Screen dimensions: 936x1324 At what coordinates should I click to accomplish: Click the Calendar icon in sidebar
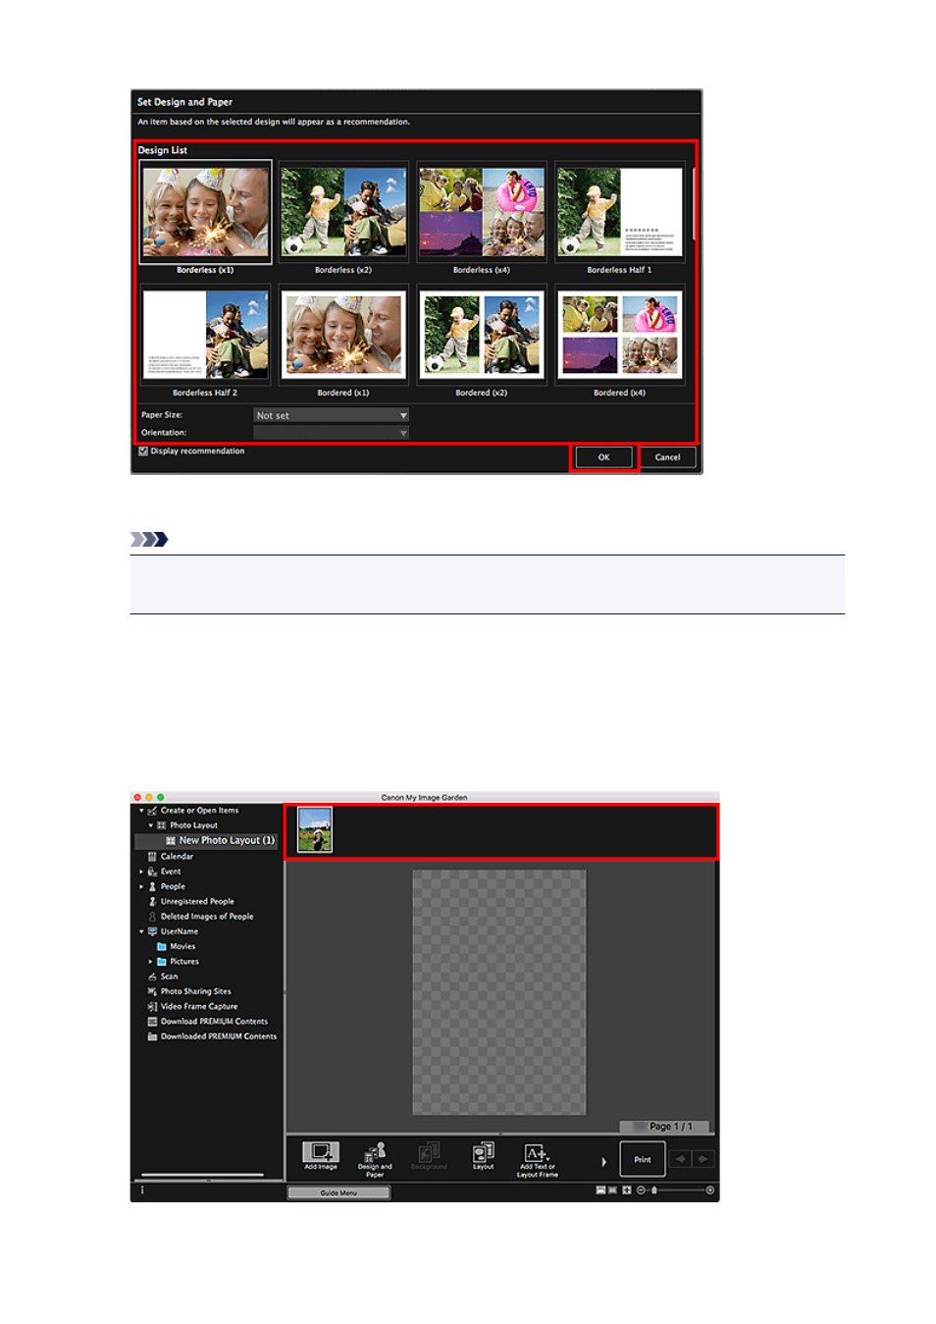[x=152, y=857]
